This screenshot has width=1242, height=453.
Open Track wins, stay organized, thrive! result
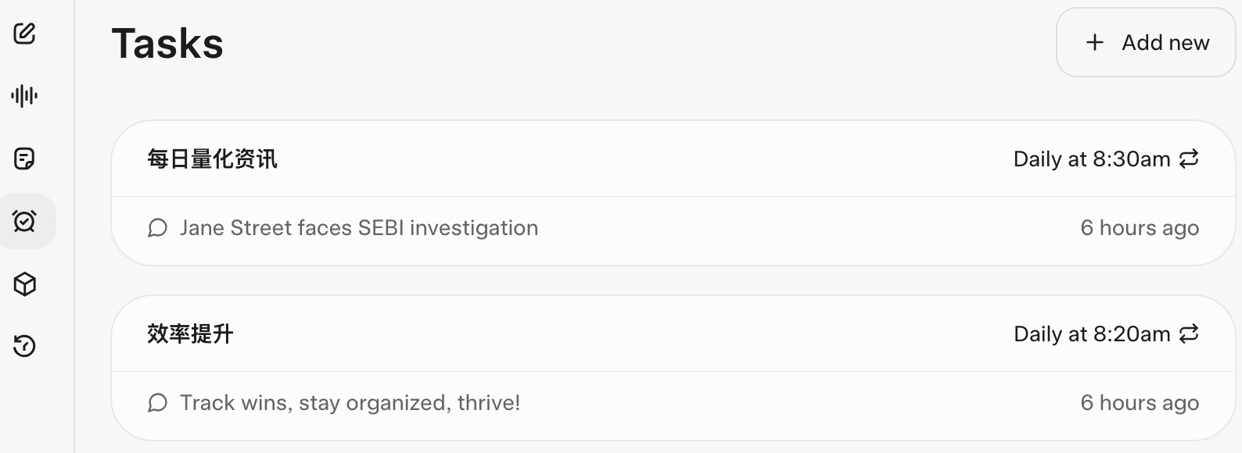click(x=350, y=403)
